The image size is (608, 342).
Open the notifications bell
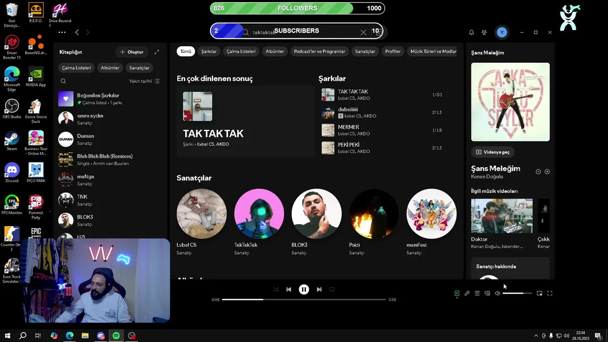472,32
